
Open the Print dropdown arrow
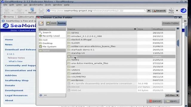[177, 11]
